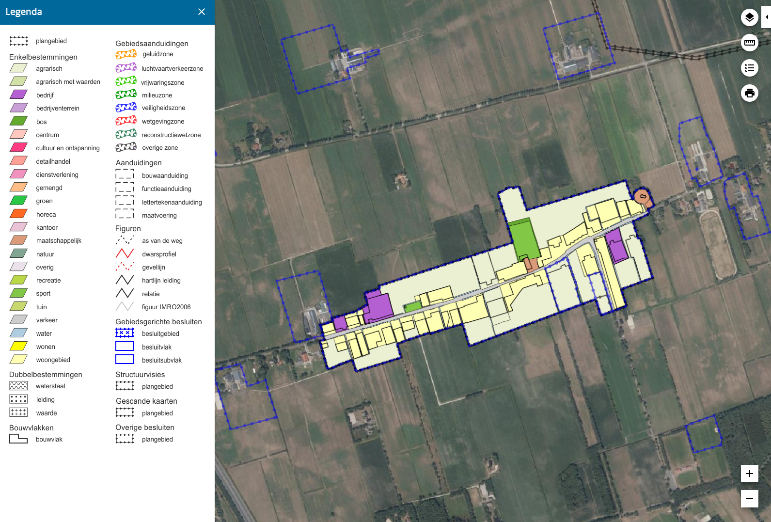Image resolution: width=771 pixels, height=522 pixels.
Task: Click the waarde plus pattern icon
Action: tap(18, 412)
